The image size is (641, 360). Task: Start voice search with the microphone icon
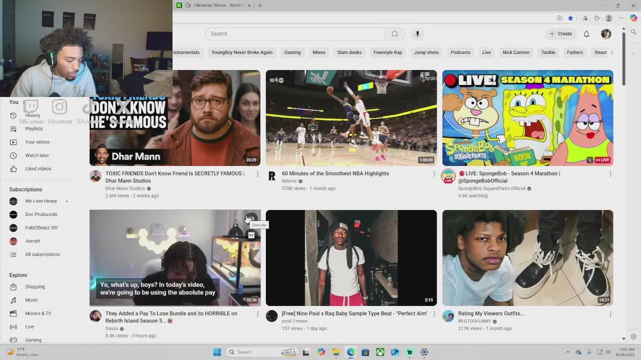[x=417, y=34]
